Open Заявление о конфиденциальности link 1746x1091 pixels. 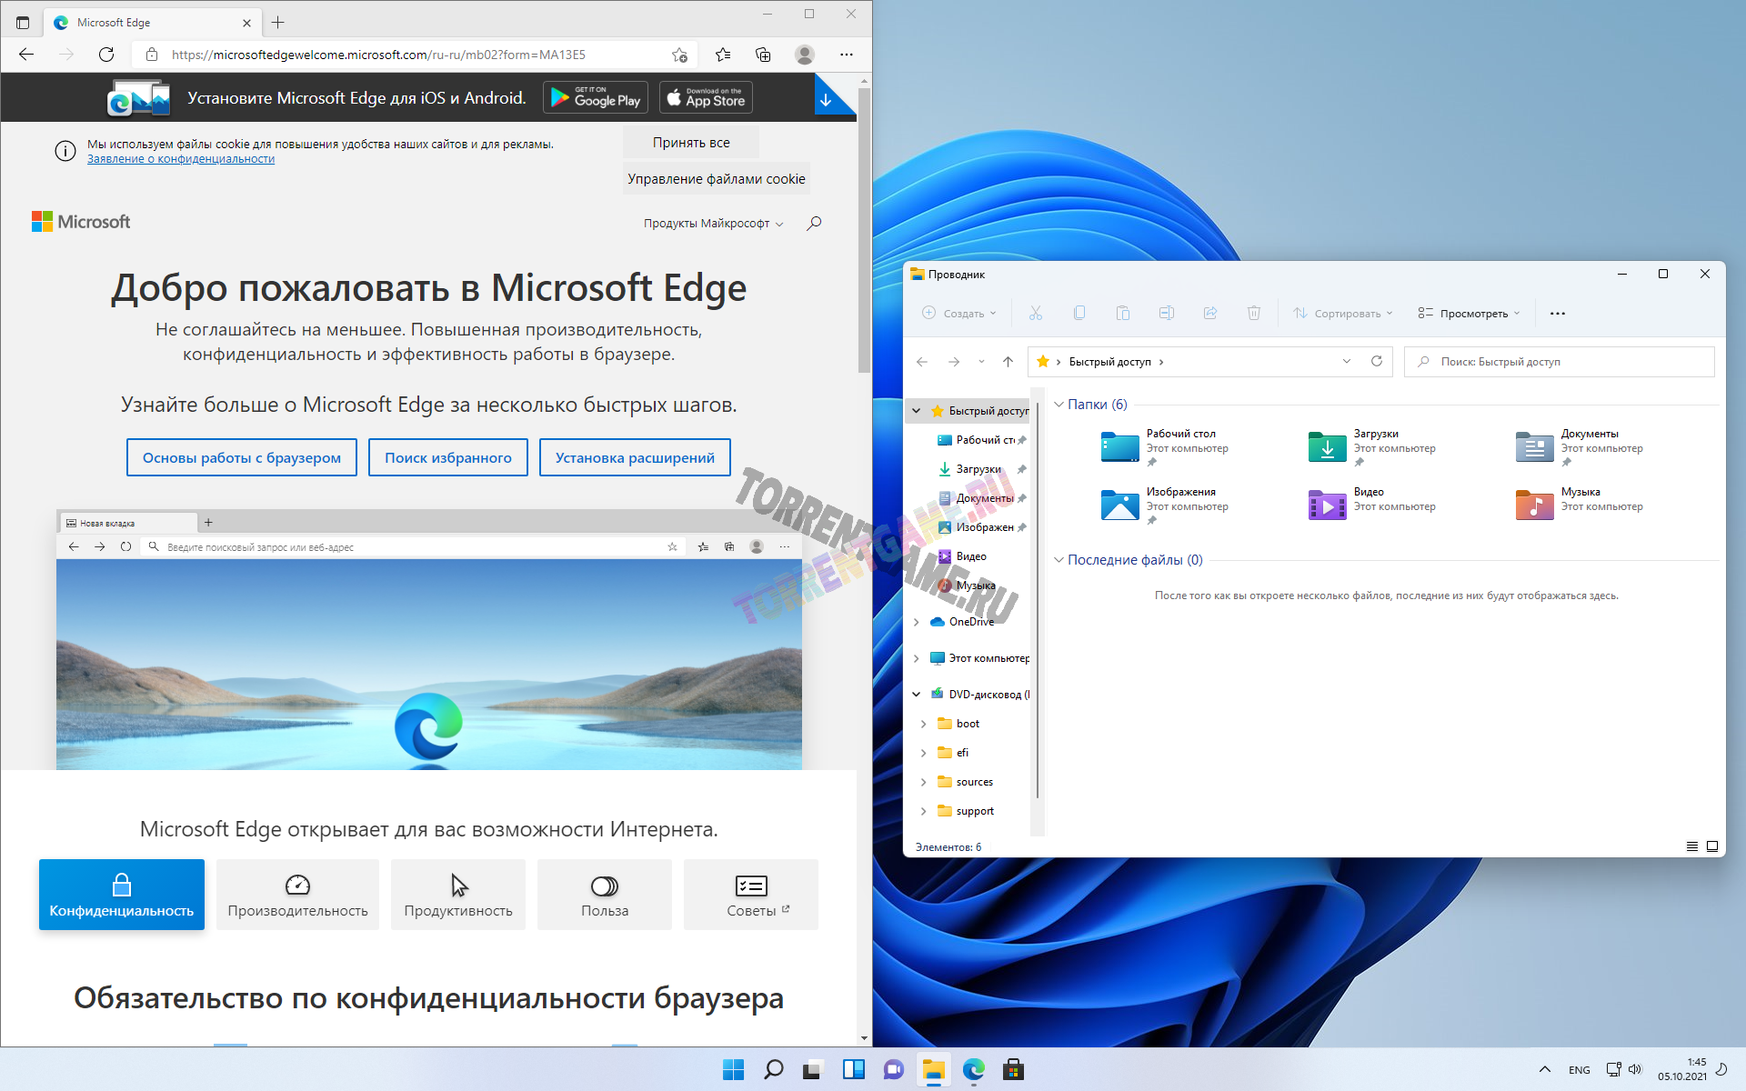(181, 159)
